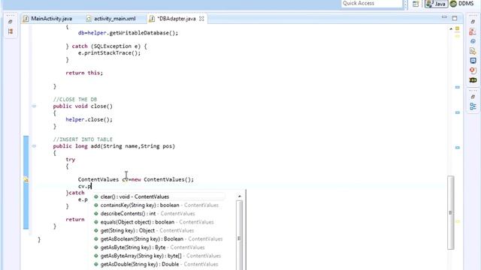Open the LogCat view icon in right sidebar
This screenshot has width=481, height=270.
[473, 80]
